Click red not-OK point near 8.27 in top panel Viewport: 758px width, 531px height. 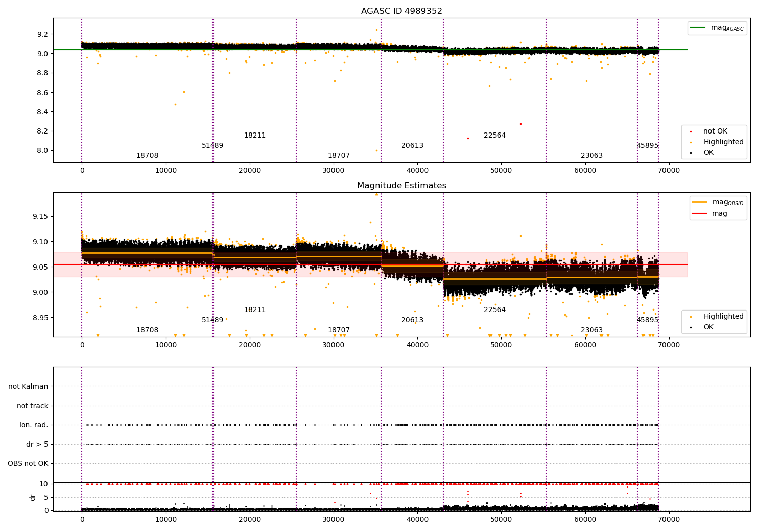point(520,124)
